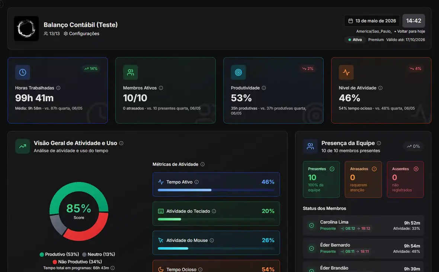
Task: Show info tooltip for Nível de Atividade
Action: click(x=380, y=88)
